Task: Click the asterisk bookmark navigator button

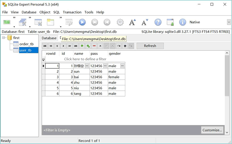Action: coord(125,46)
